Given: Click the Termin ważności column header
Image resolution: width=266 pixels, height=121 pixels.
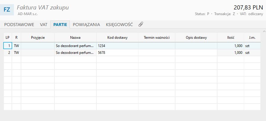Looking at the screenshot, I should click(157, 38).
